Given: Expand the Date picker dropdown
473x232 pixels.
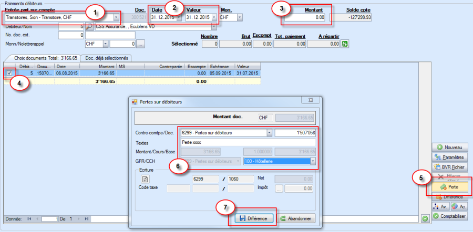Looking at the screenshot, I should (x=179, y=17).
